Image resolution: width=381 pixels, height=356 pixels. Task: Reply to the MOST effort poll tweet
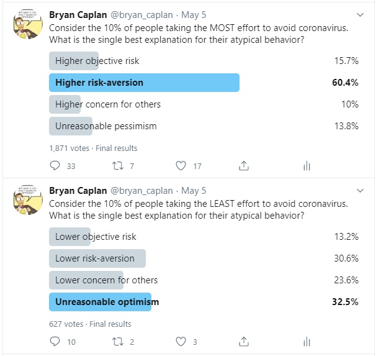coord(55,166)
